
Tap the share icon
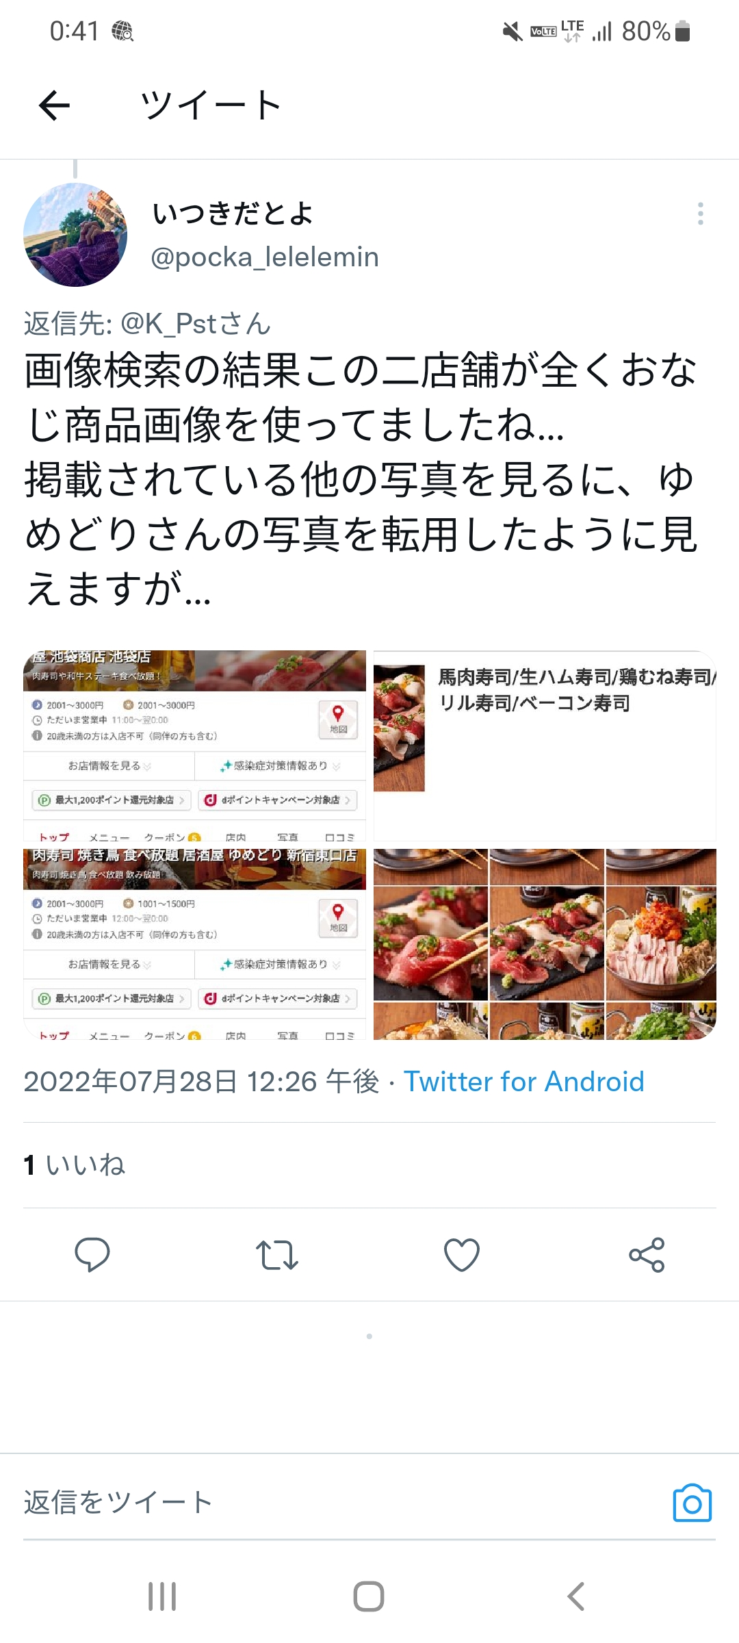(x=647, y=1255)
